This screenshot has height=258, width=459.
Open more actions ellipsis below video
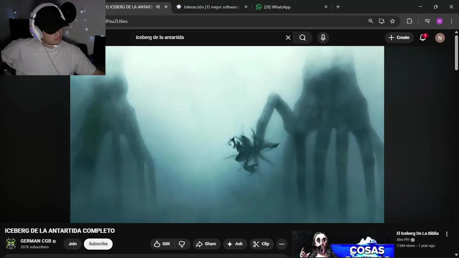(x=282, y=244)
